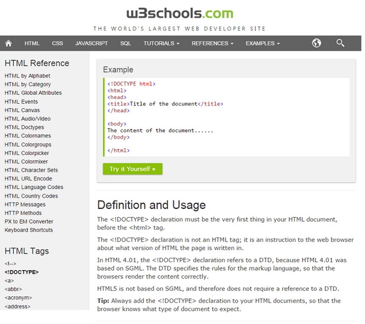Screen dimensions: 365x324
Task: Select the <!--> comment tag link
Action: [10, 264]
